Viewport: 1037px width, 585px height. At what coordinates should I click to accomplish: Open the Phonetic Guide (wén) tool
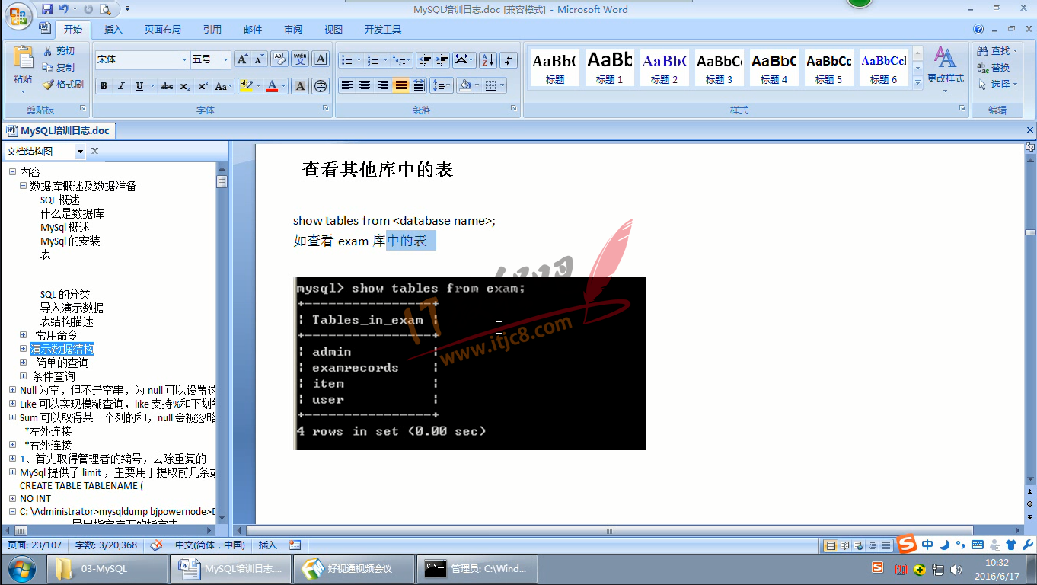coord(300,59)
